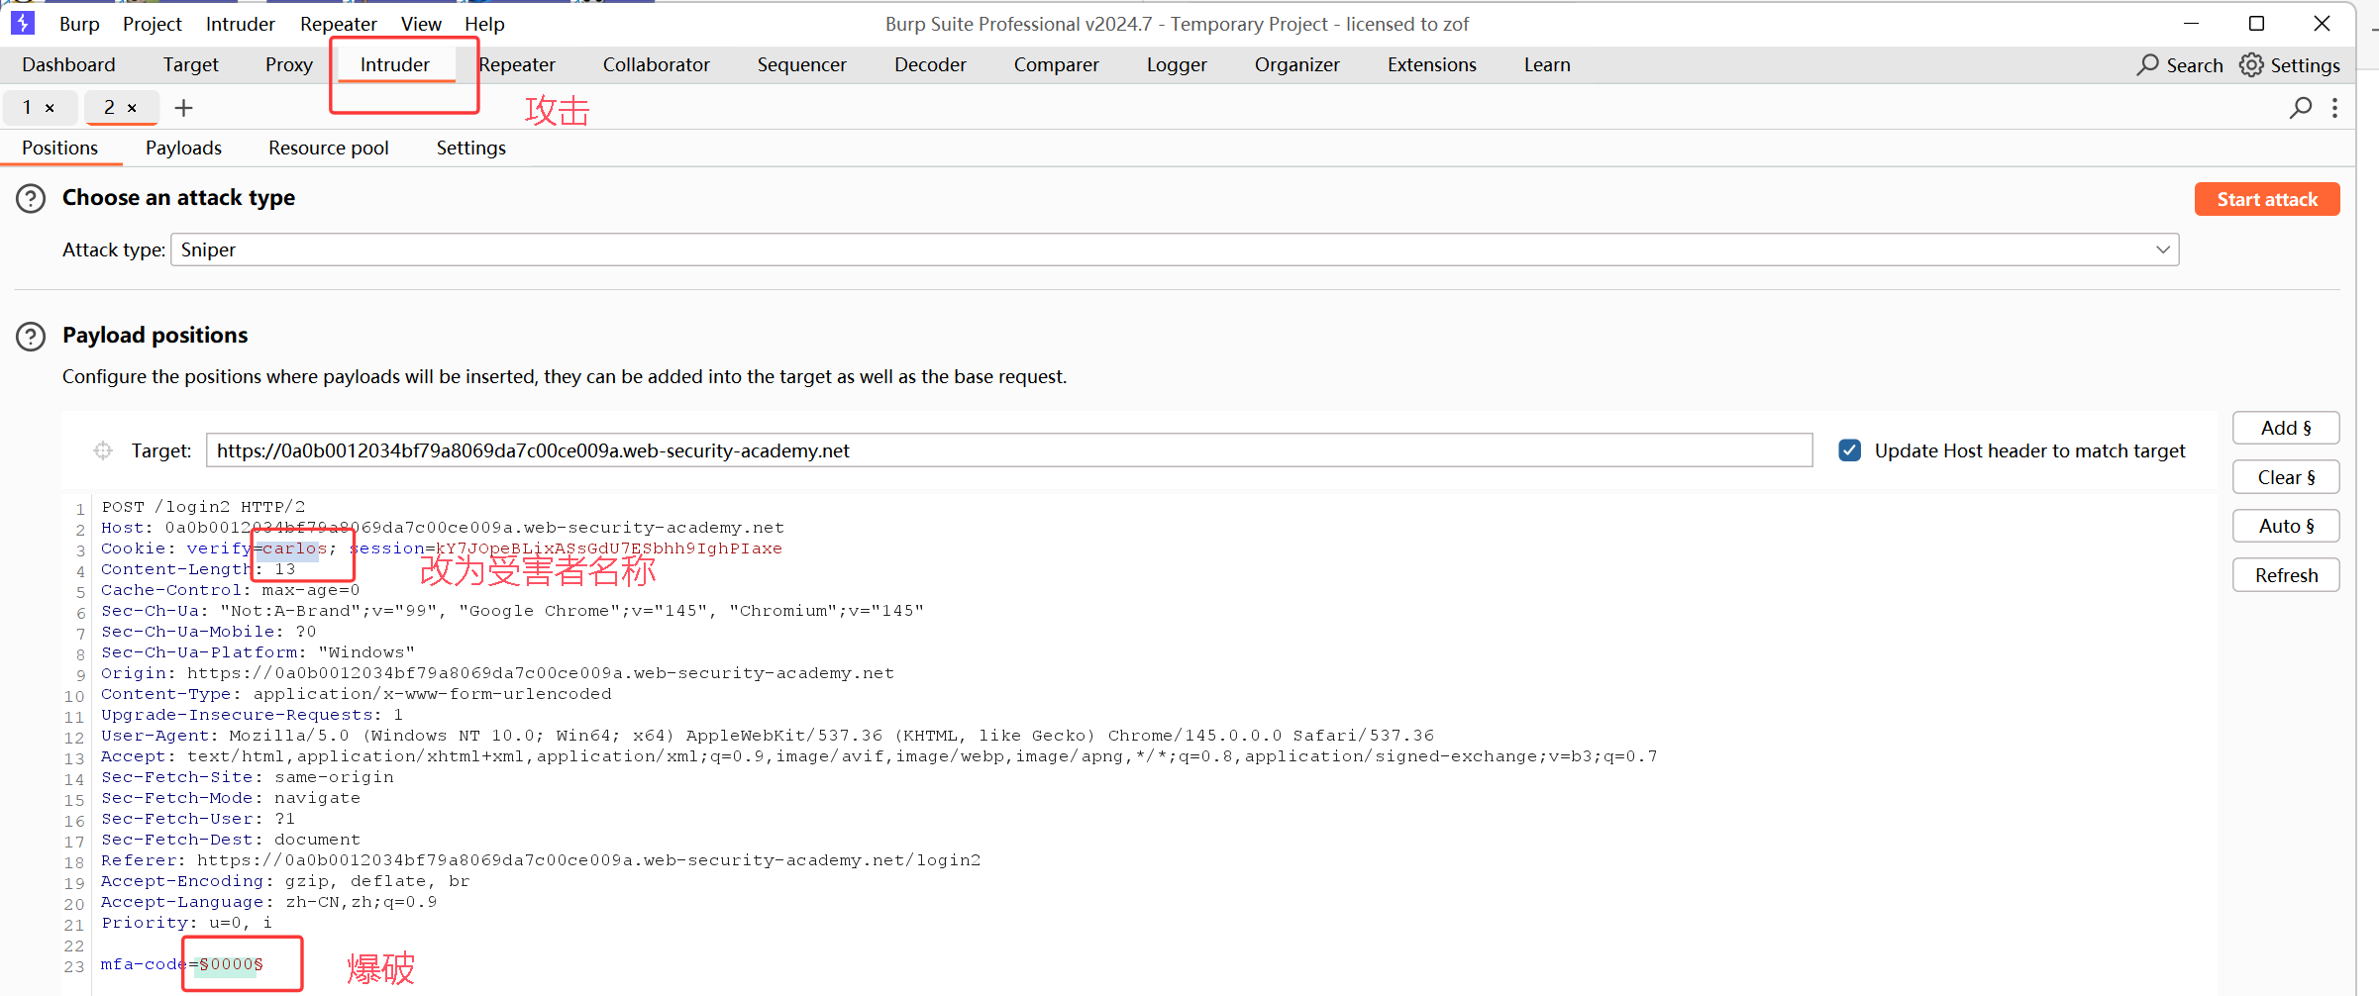Switch to the Resource pool sub-tab
The width and height of the screenshot is (2379, 996).
coord(328,149)
